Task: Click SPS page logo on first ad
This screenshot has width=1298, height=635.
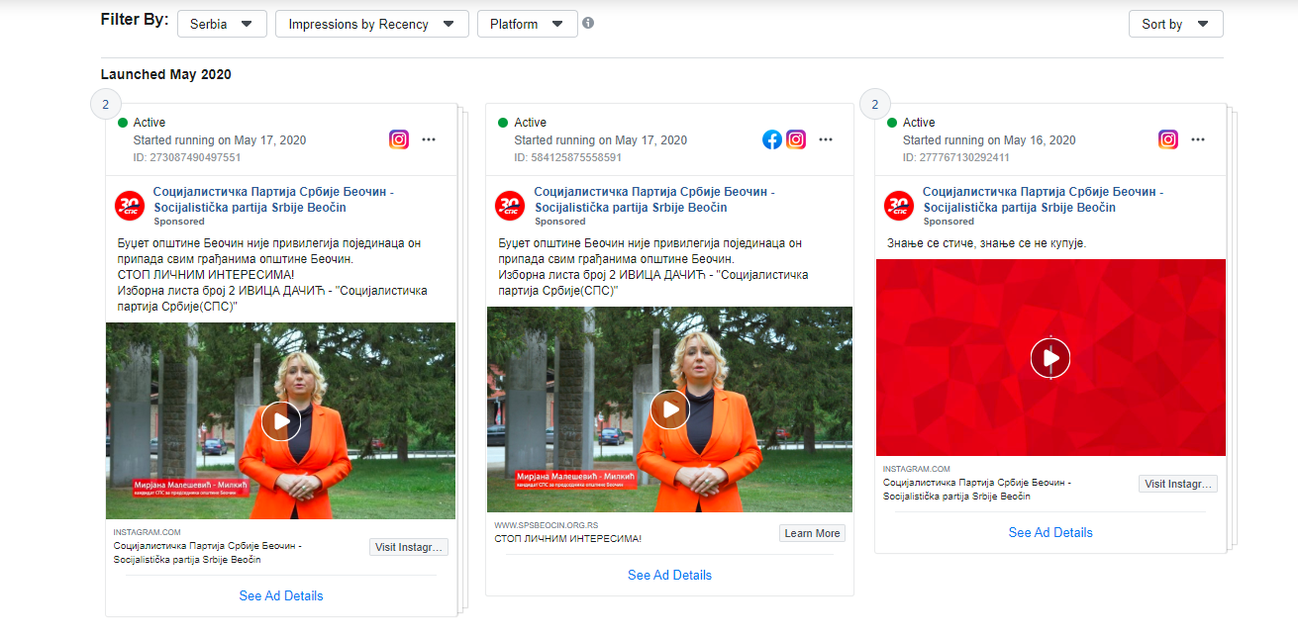Action: click(130, 205)
